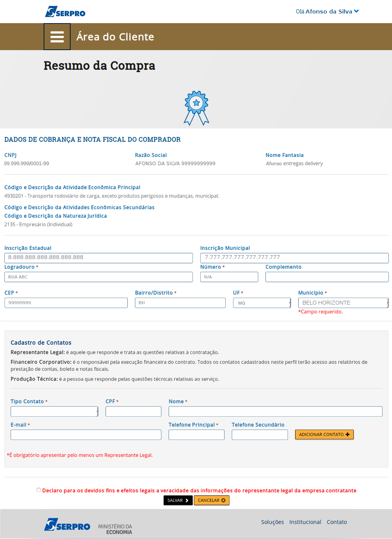The width and height of the screenshot is (392, 539).
Task: Click the E-mail input field
Action: point(86,435)
